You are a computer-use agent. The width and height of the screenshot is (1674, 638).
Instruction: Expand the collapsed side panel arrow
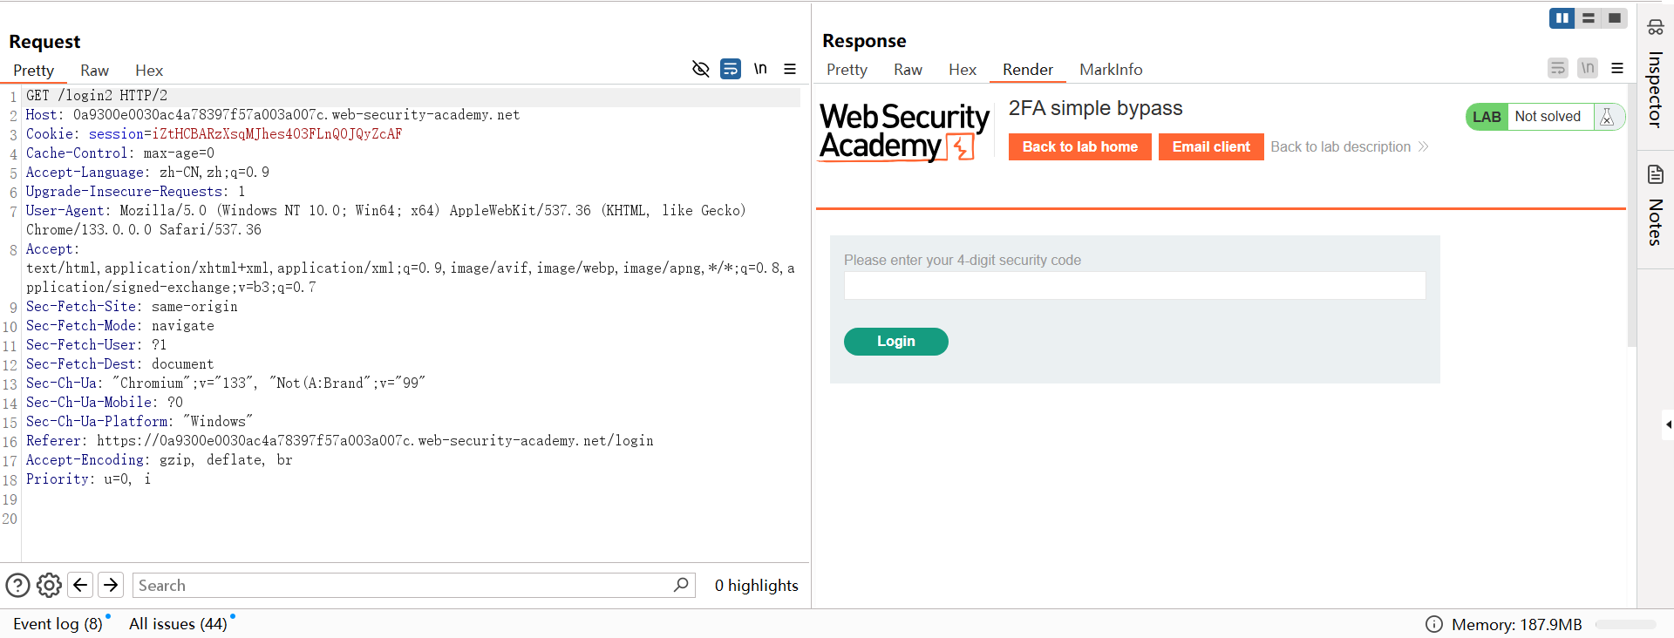tap(1667, 424)
